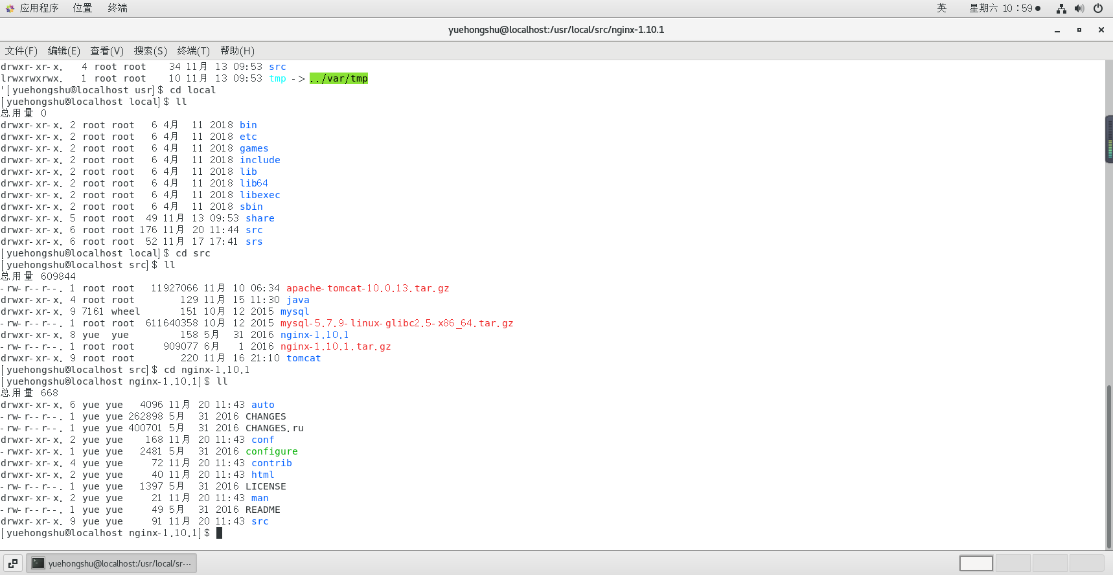The height and width of the screenshot is (575, 1113).
Task: Click the html directory name
Action: 263,475
